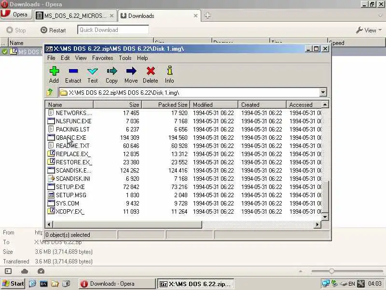Open the Opera View dropdown
Screen dimensions: 386x290
pyautogui.click(x=369, y=30)
